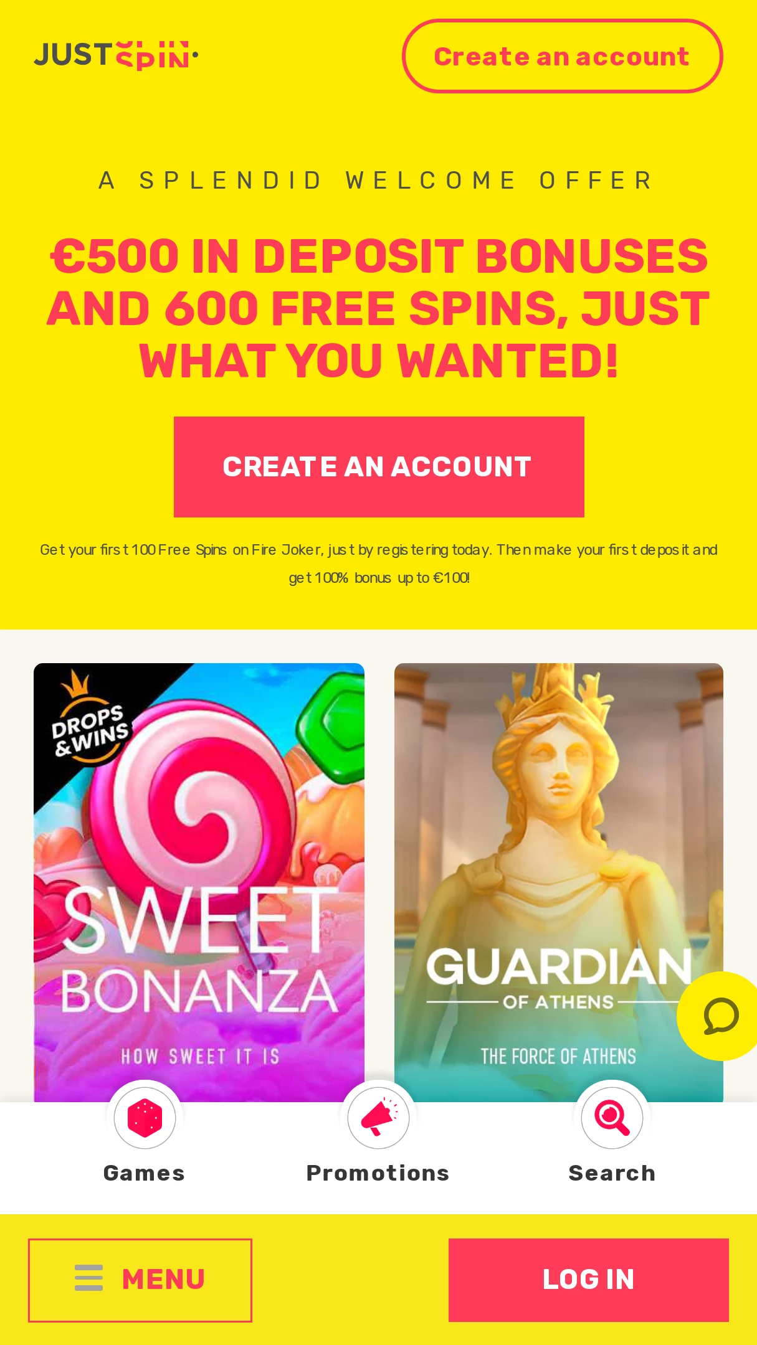
Task: Open the Guardian of Athens game tile
Action: pos(559,882)
